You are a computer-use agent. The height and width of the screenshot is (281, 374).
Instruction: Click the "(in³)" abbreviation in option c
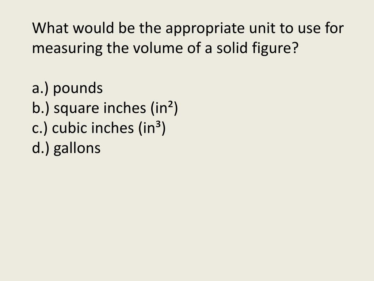coord(152,128)
